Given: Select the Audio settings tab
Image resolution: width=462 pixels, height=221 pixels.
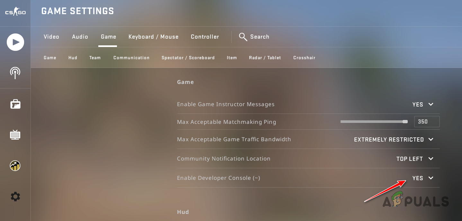Looking at the screenshot, I should (80, 37).
